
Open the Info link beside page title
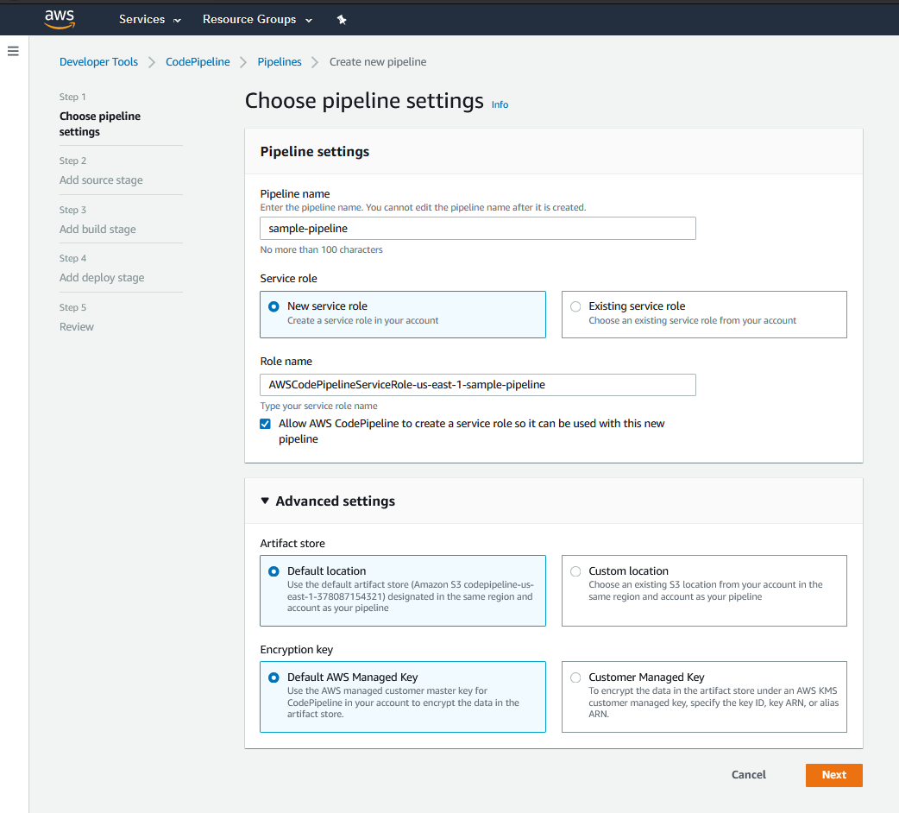tap(500, 105)
